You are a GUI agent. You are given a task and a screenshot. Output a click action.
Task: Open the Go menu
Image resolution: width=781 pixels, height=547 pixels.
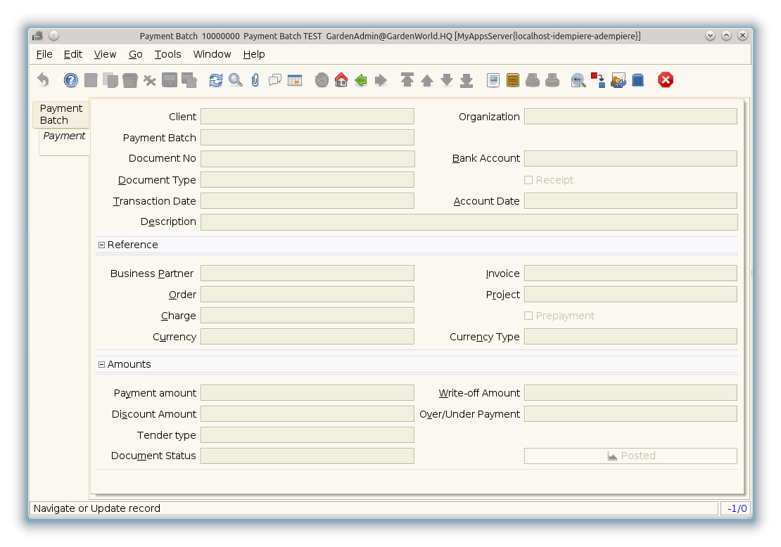[x=135, y=54]
